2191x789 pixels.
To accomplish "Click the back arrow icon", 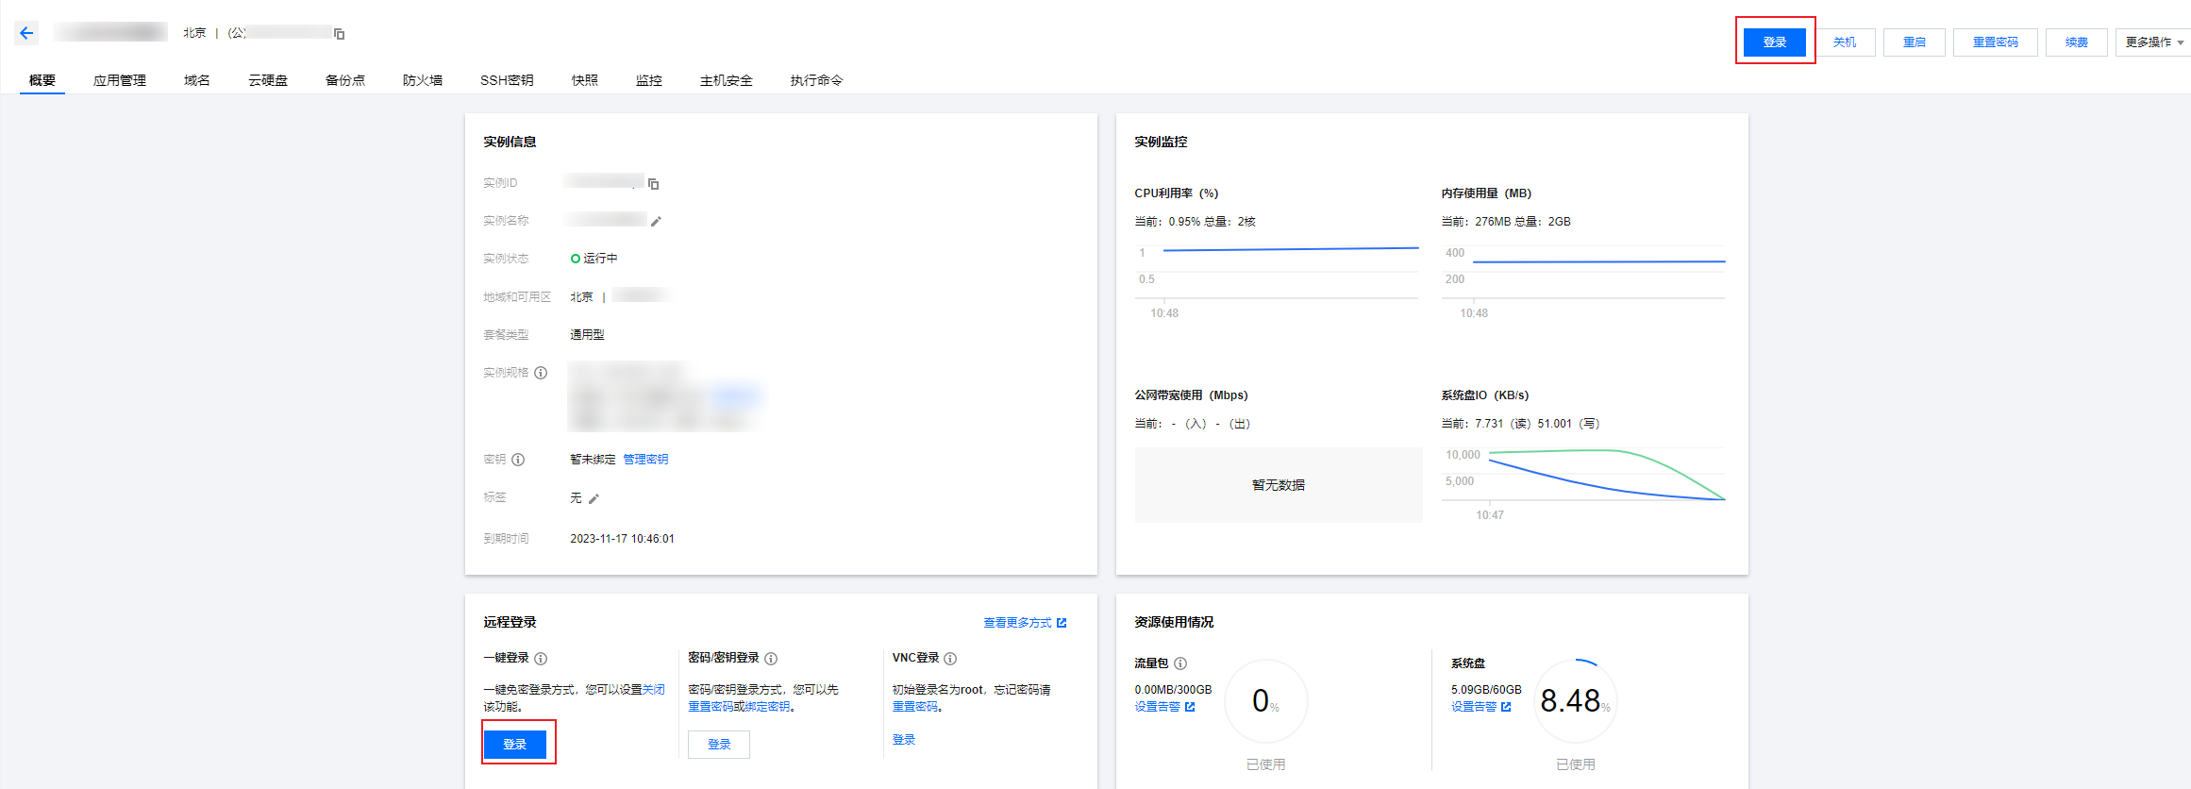I will tap(26, 33).
